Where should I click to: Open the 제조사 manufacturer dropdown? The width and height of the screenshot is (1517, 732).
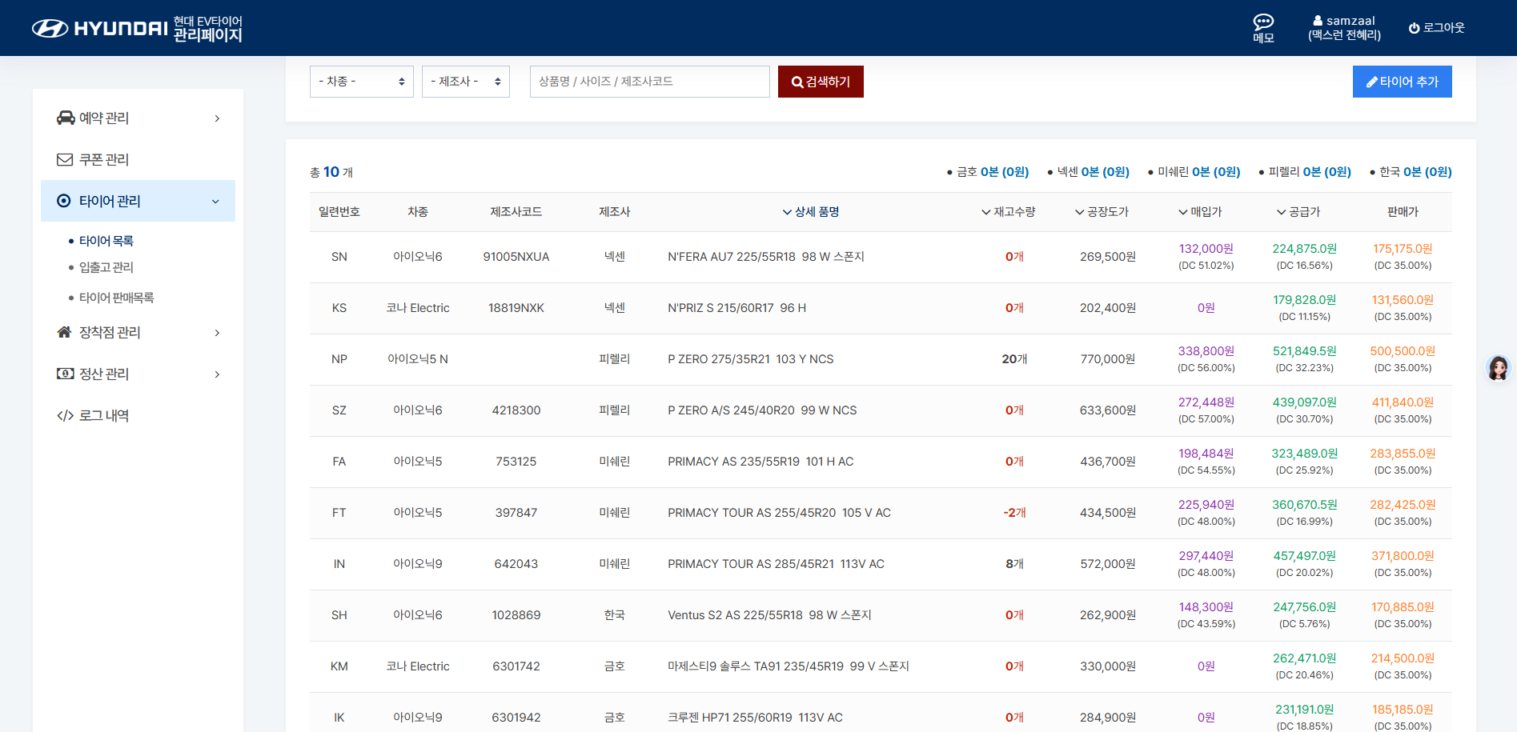[x=465, y=82]
